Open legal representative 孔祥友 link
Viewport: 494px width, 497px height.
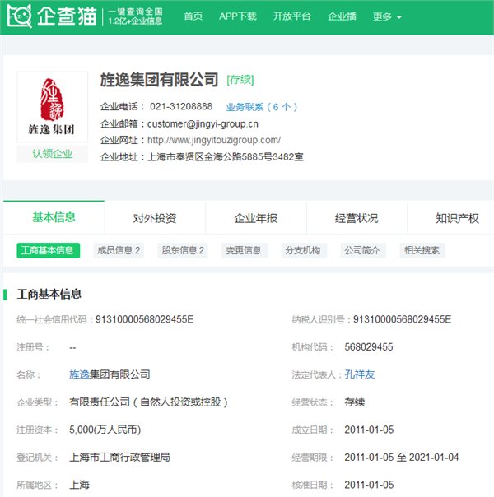click(360, 374)
